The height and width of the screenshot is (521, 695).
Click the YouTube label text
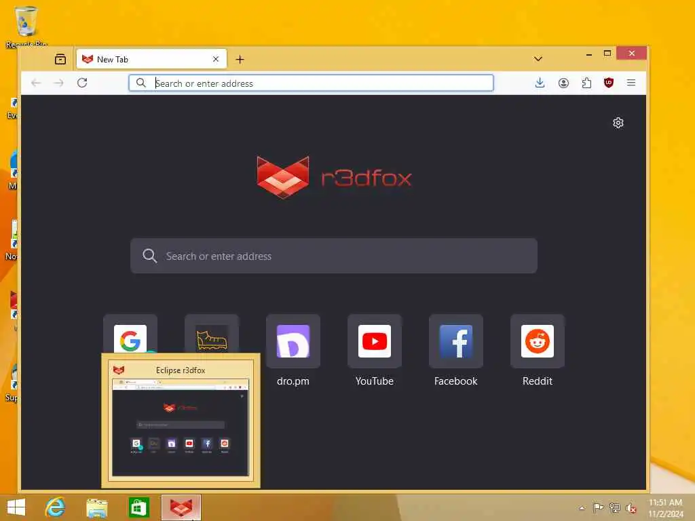[375, 381]
